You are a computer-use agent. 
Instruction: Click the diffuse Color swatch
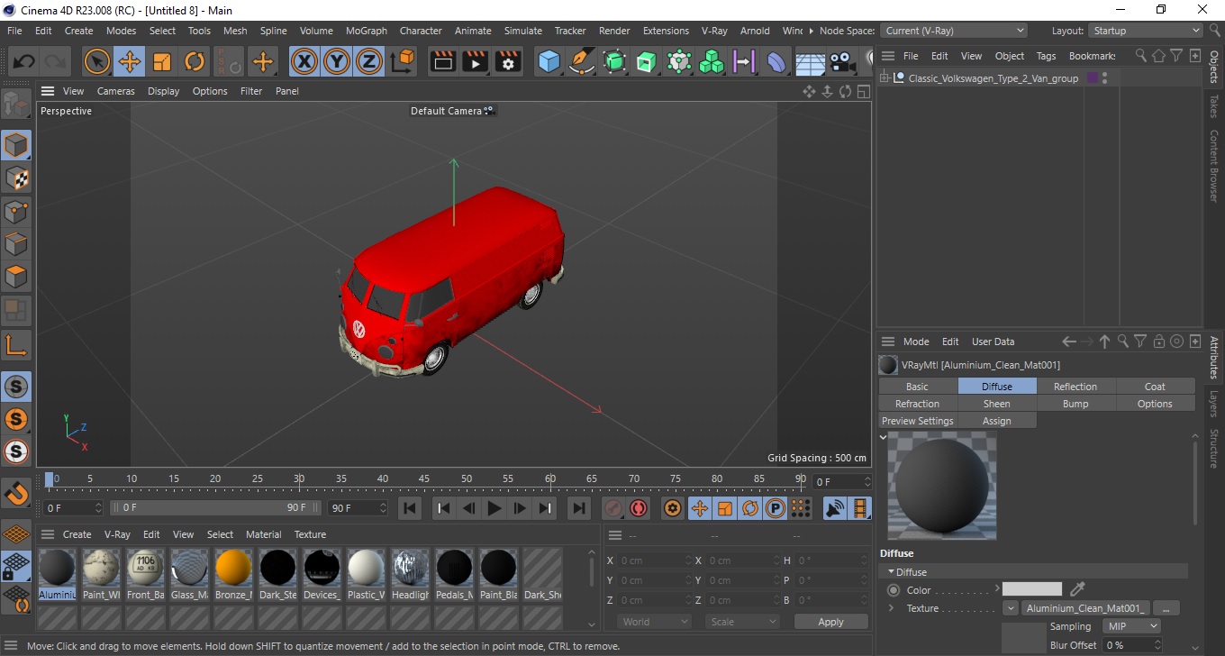[x=1032, y=589]
